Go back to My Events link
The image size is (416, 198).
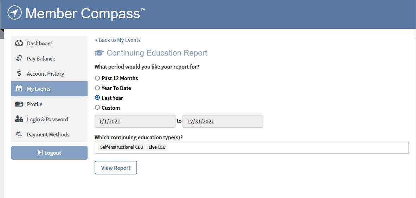point(117,40)
